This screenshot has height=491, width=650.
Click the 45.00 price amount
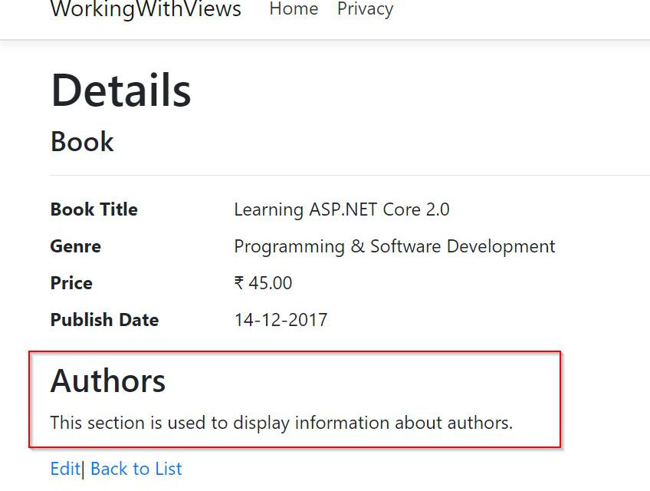270,283
